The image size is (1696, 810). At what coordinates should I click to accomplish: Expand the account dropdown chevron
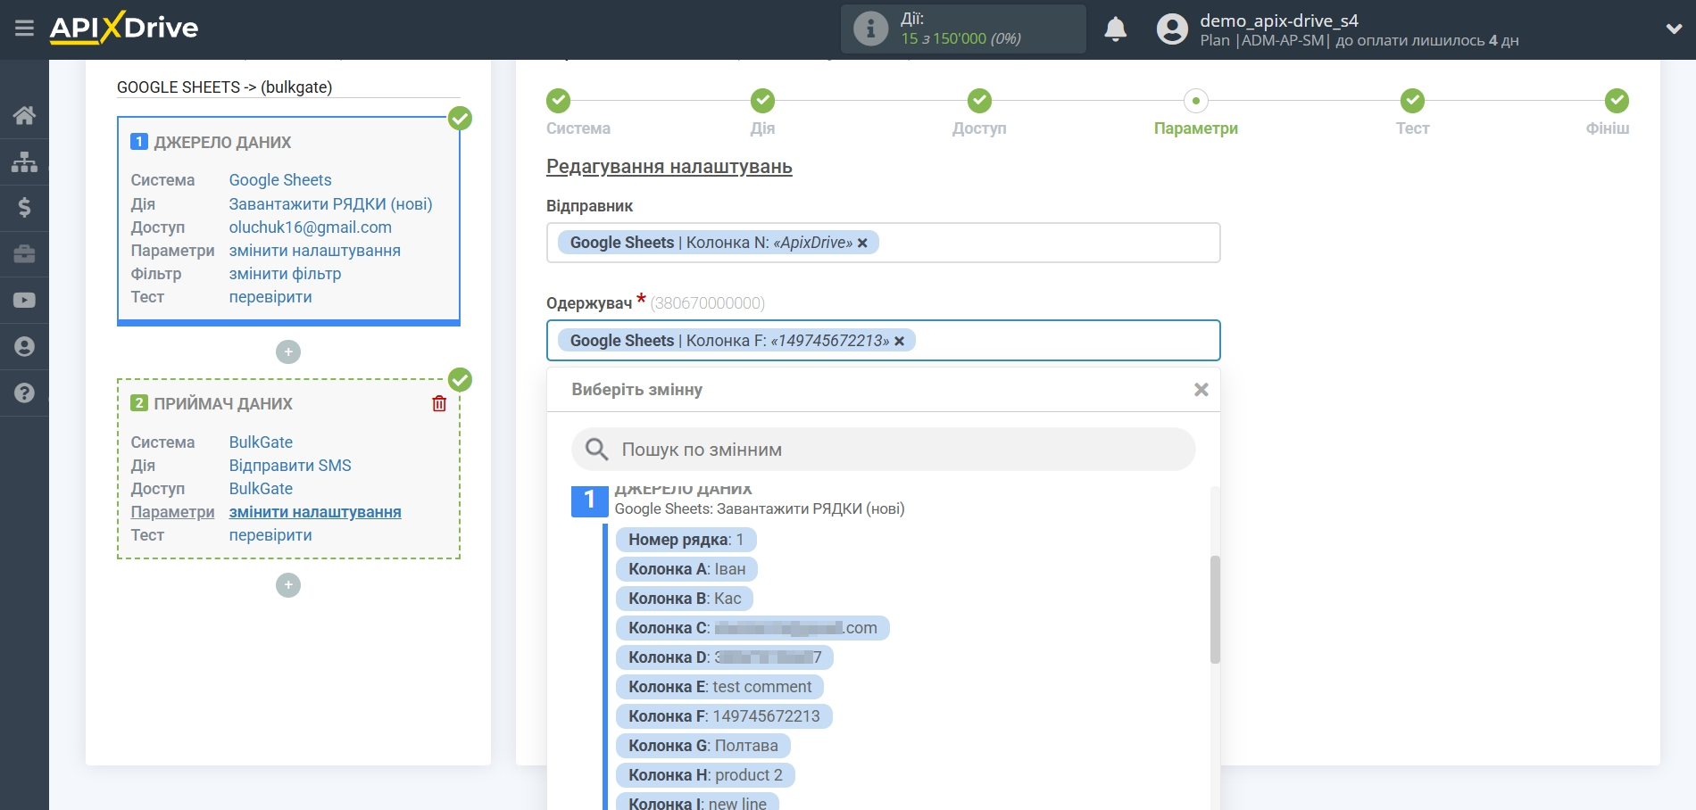pyautogui.click(x=1674, y=29)
